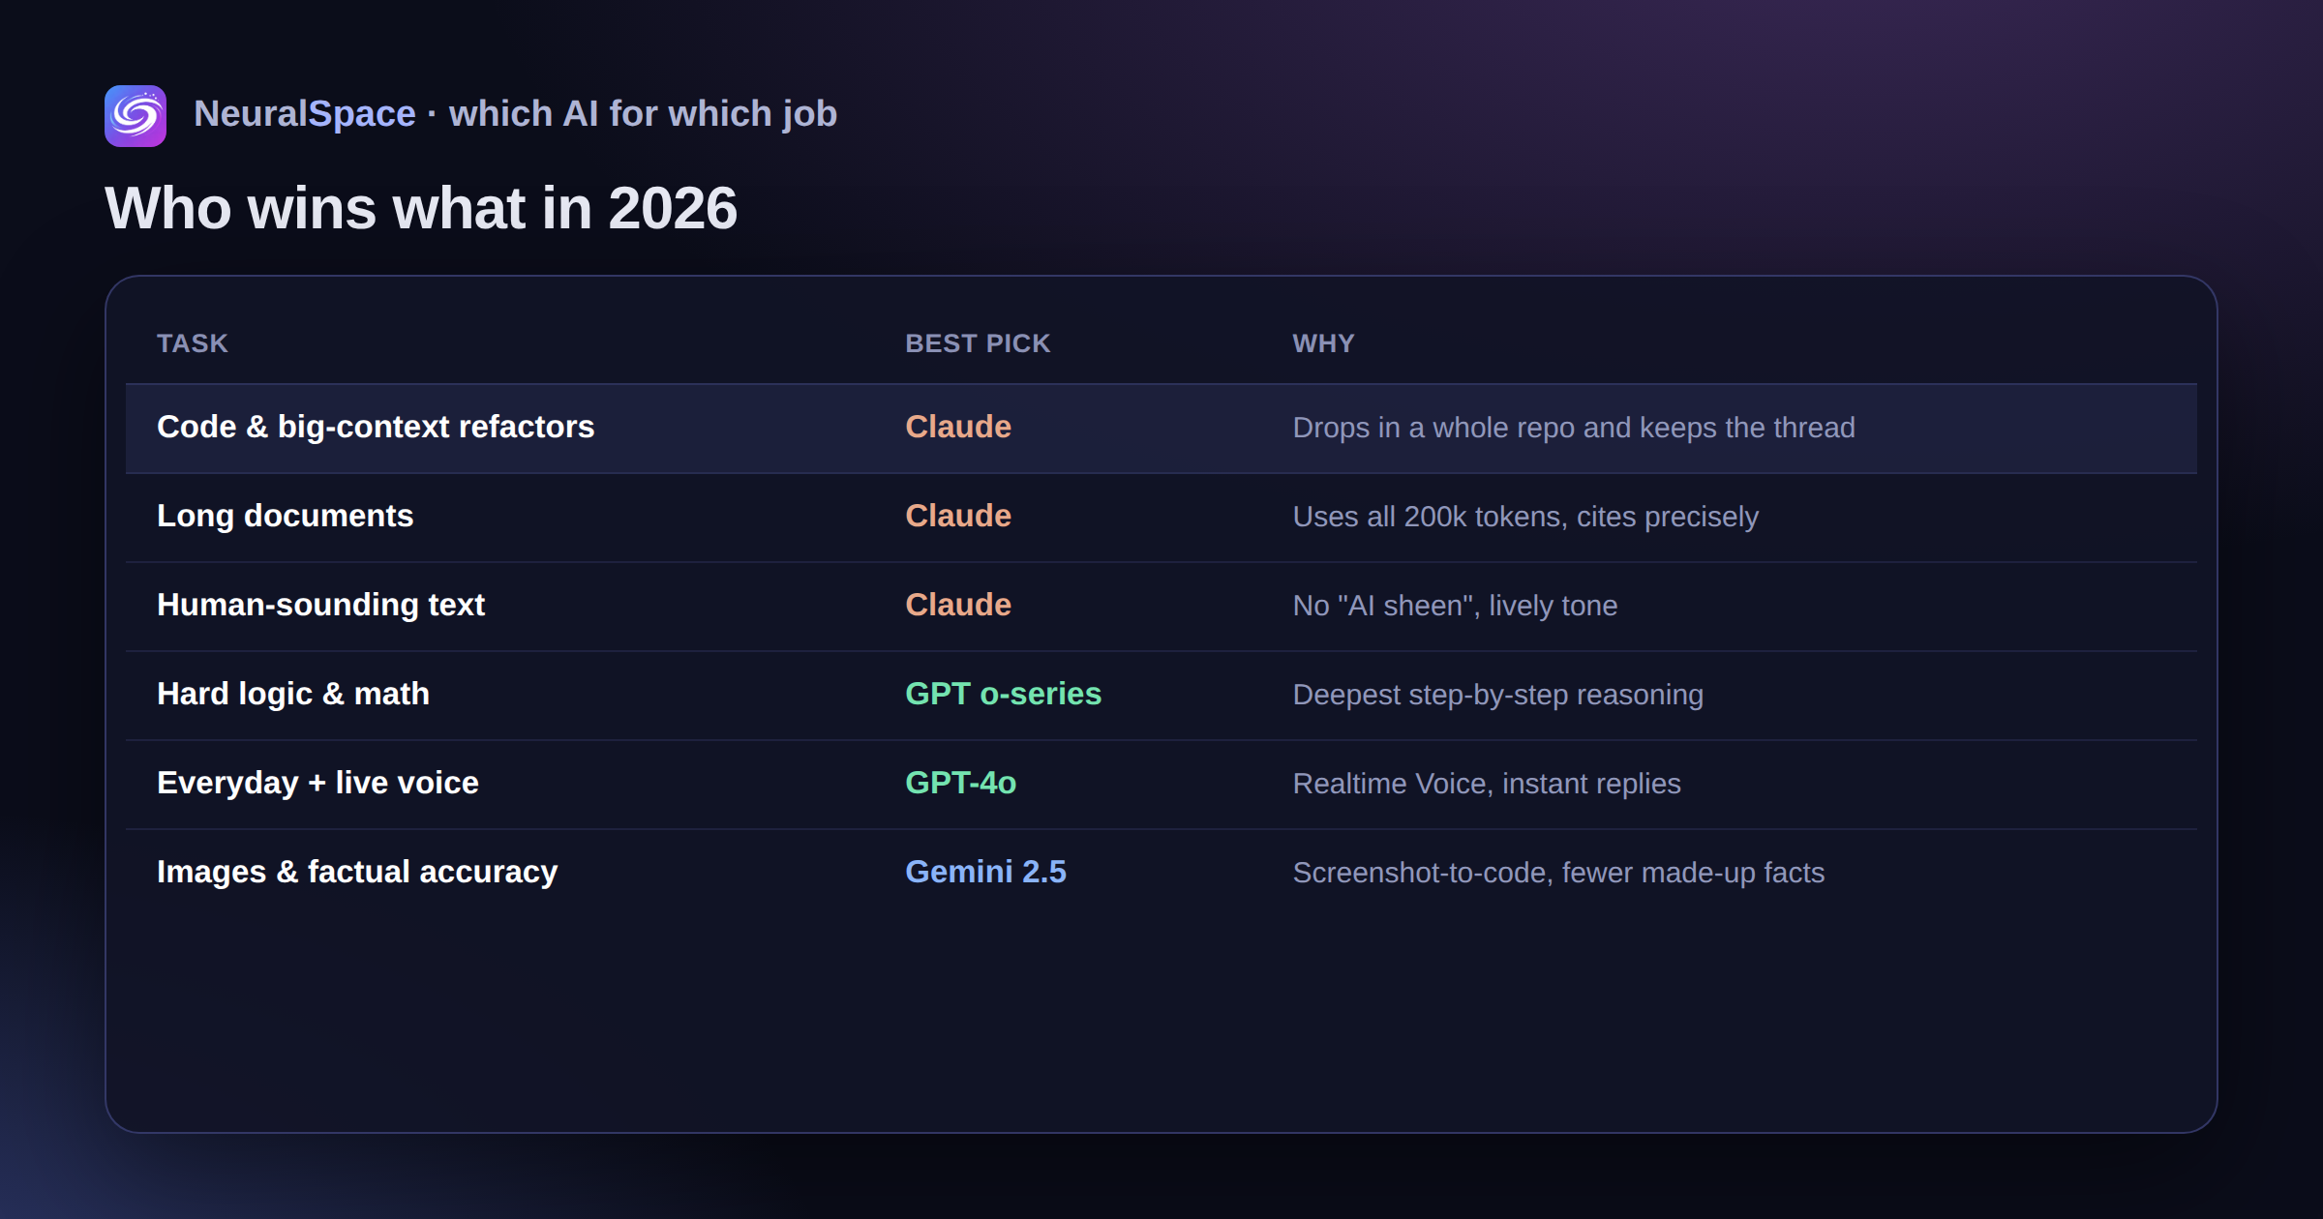Click Claude in the Human-sounding text row
Image resolution: width=2323 pixels, height=1219 pixels.
click(x=958, y=605)
